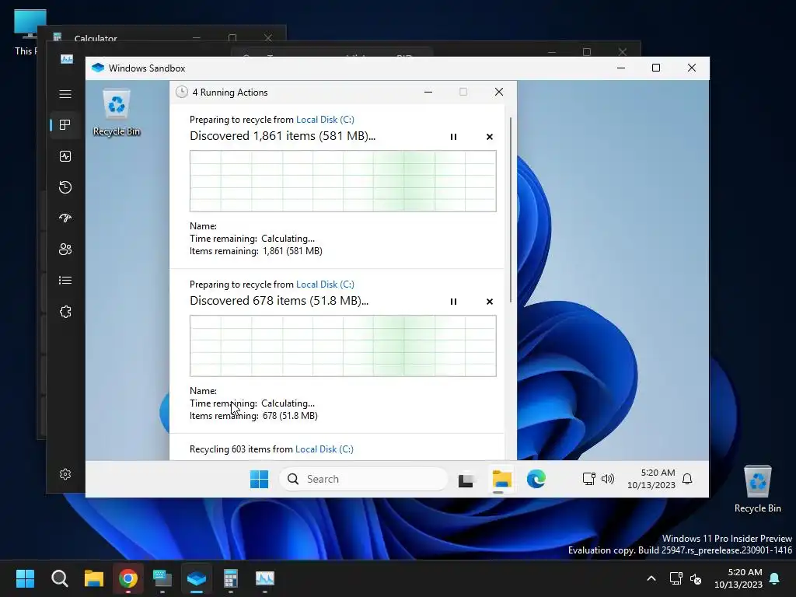Click host network tray icon
The height and width of the screenshot is (597, 796).
click(x=676, y=578)
